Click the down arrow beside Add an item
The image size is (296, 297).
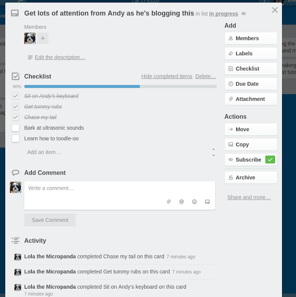coord(213,155)
